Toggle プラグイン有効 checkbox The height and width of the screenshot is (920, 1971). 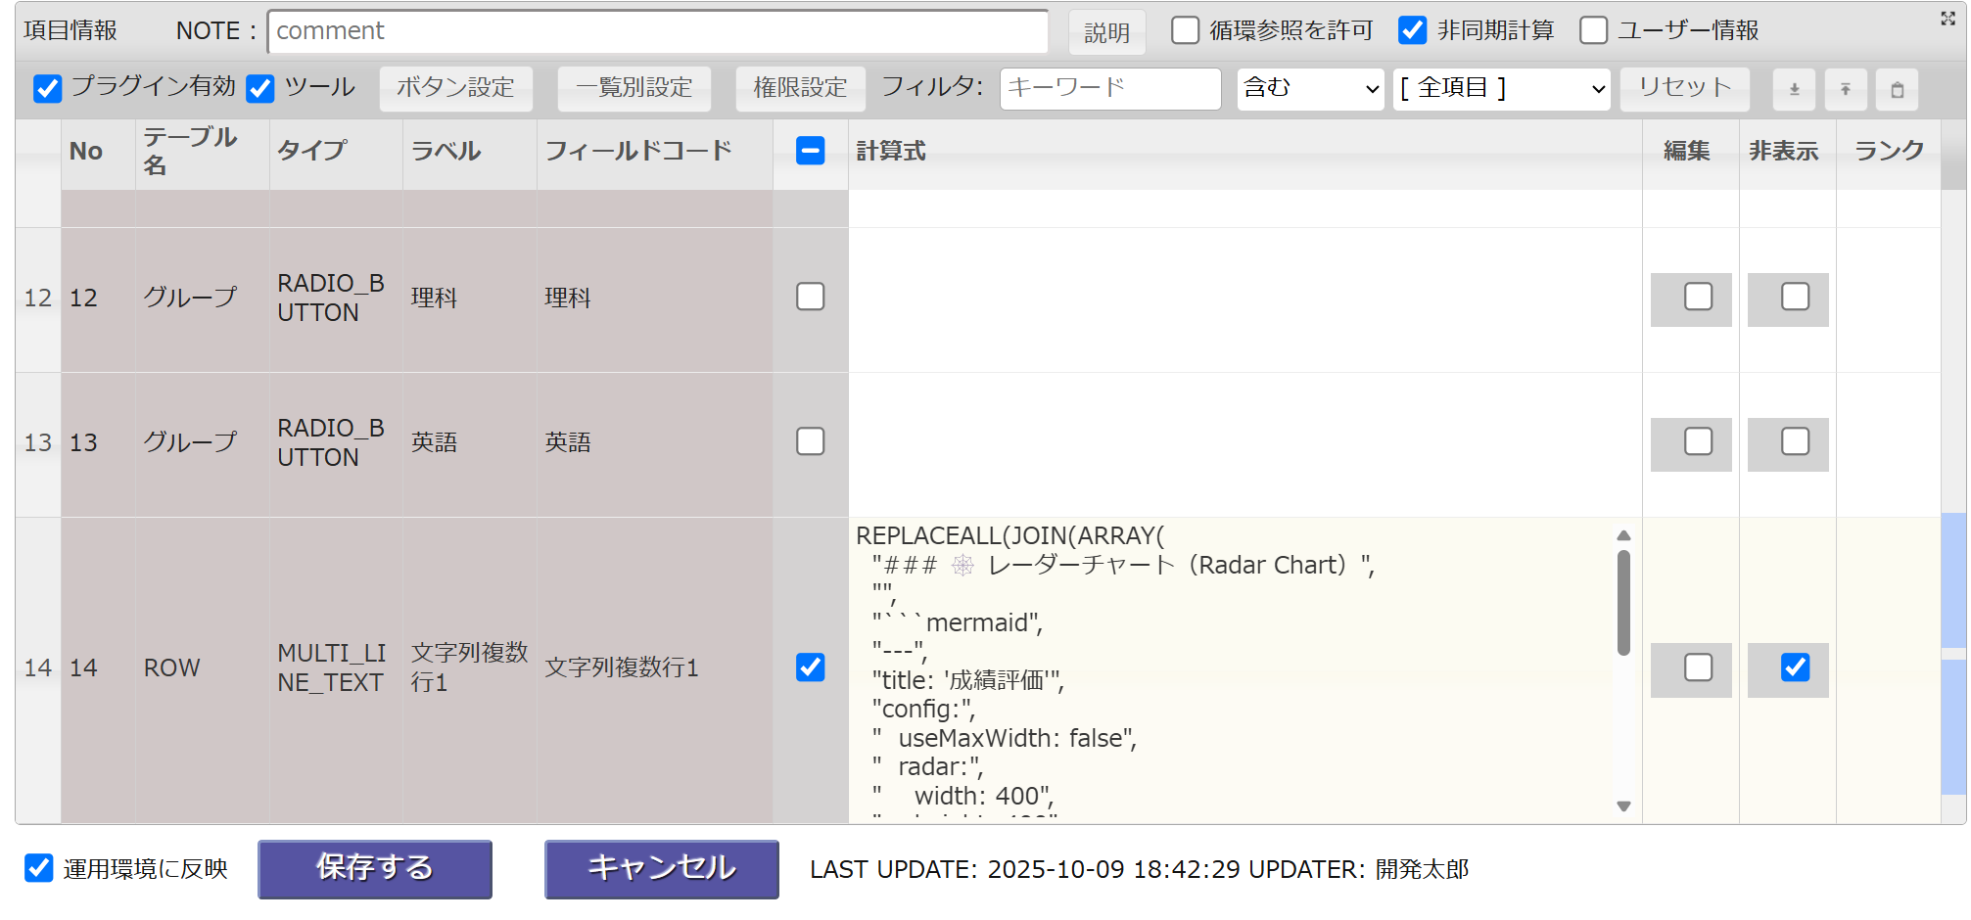[x=47, y=88]
